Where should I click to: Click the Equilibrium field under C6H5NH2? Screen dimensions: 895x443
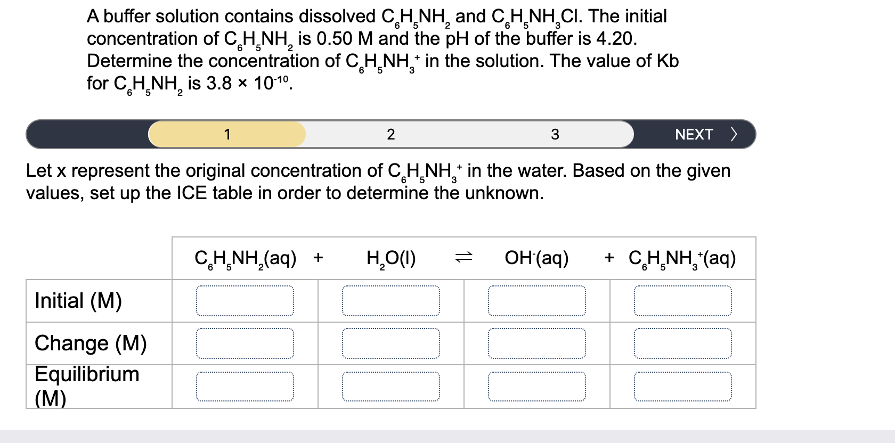click(246, 386)
